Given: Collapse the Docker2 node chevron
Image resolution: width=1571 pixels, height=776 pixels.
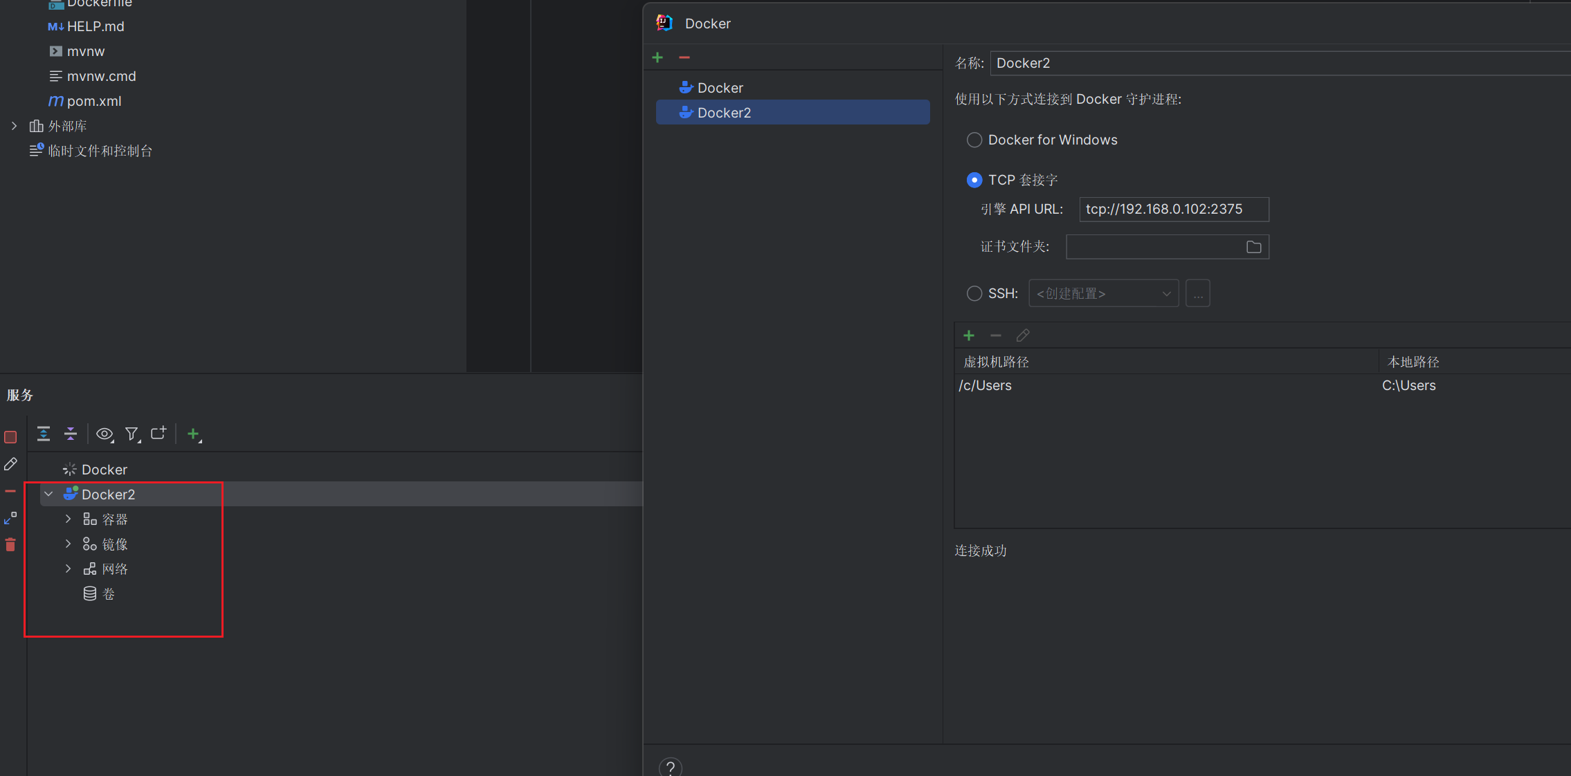Looking at the screenshot, I should click(x=48, y=494).
